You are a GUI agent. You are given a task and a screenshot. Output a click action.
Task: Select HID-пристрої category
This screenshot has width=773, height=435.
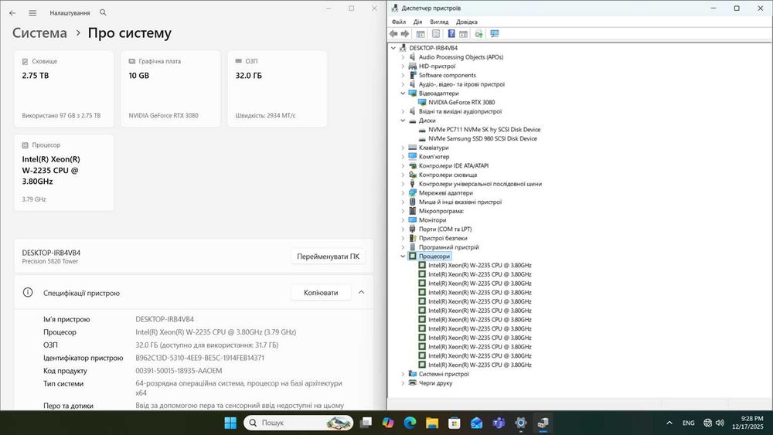pos(437,66)
